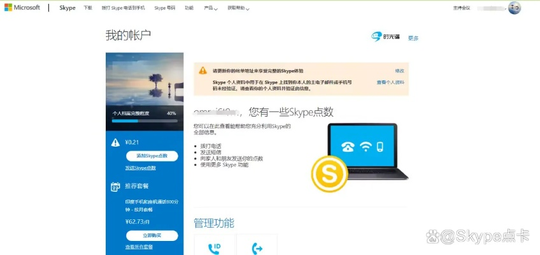Click the 使用更多 Skype 功能 text
The height and width of the screenshot is (255, 540).
pyautogui.click(x=225, y=164)
